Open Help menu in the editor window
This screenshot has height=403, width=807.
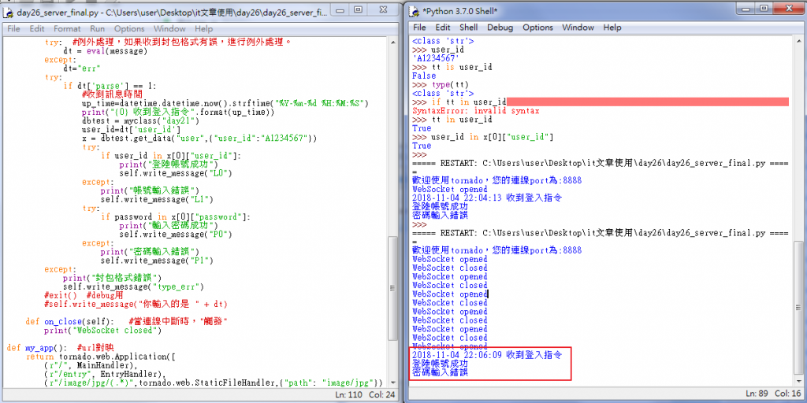pos(204,29)
